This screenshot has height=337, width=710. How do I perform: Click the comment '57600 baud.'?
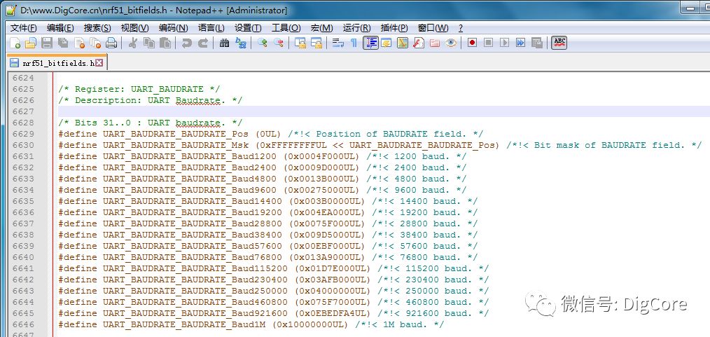[x=431, y=247]
